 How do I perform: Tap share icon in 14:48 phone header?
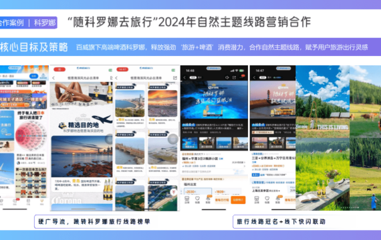[x=234, y=77]
